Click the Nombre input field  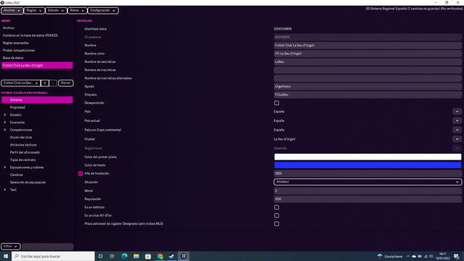coord(368,45)
